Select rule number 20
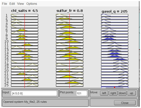Viewport: 141px width, 108px height. coord(6,71)
